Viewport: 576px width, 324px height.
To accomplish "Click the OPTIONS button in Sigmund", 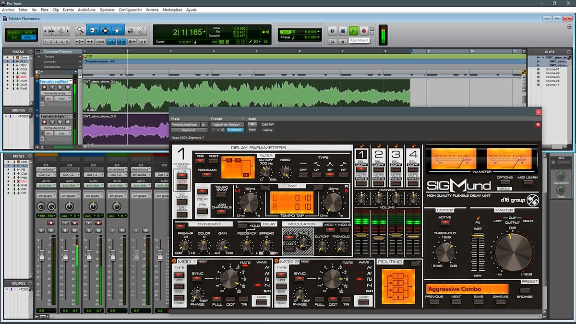I will [x=504, y=181].
